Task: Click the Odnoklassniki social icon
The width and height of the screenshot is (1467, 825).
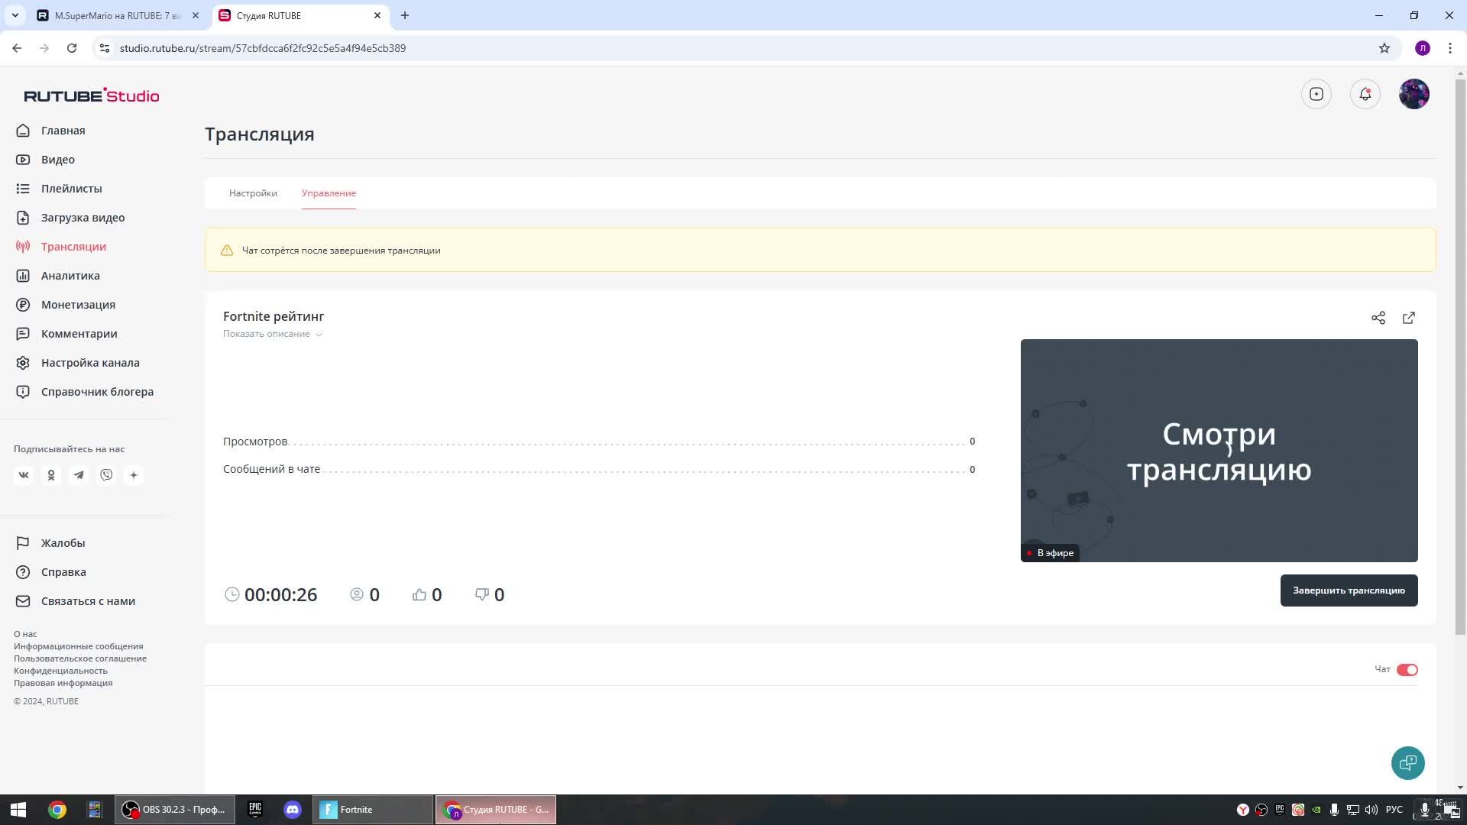Action: (51, 475)
